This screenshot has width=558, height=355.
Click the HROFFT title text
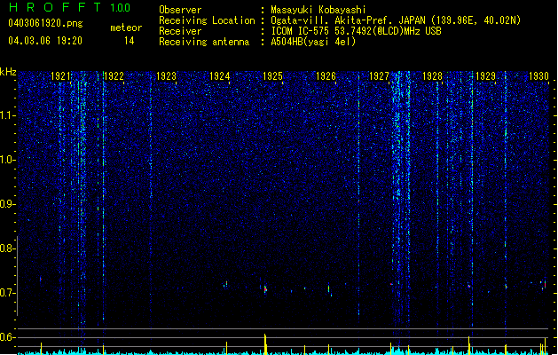click(55, 7)
